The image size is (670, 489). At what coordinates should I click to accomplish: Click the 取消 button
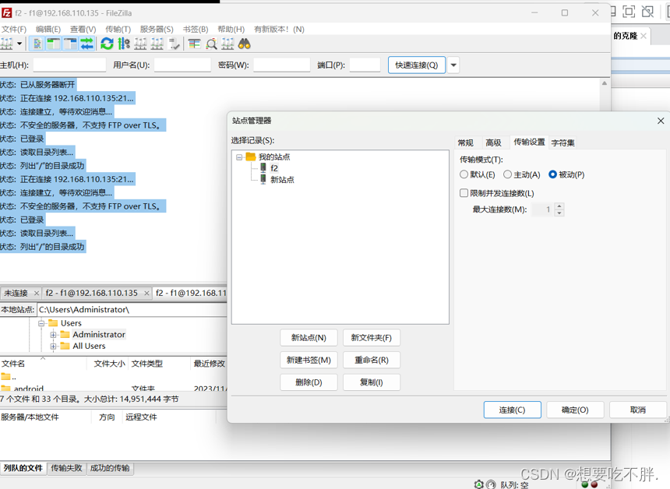(x=638, y=410)
